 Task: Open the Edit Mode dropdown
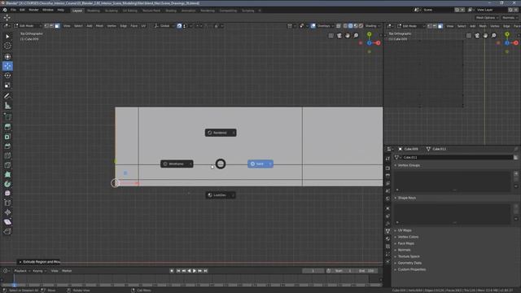point(27,26)
